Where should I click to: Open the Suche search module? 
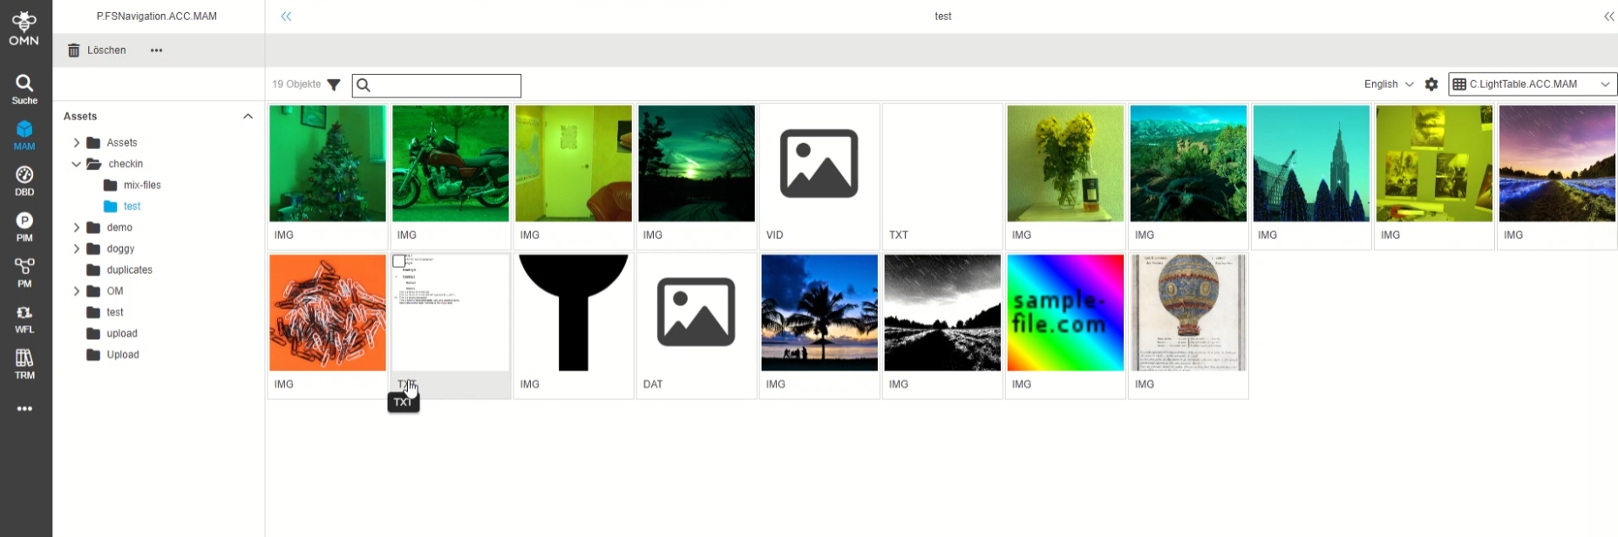click(24, 90)
